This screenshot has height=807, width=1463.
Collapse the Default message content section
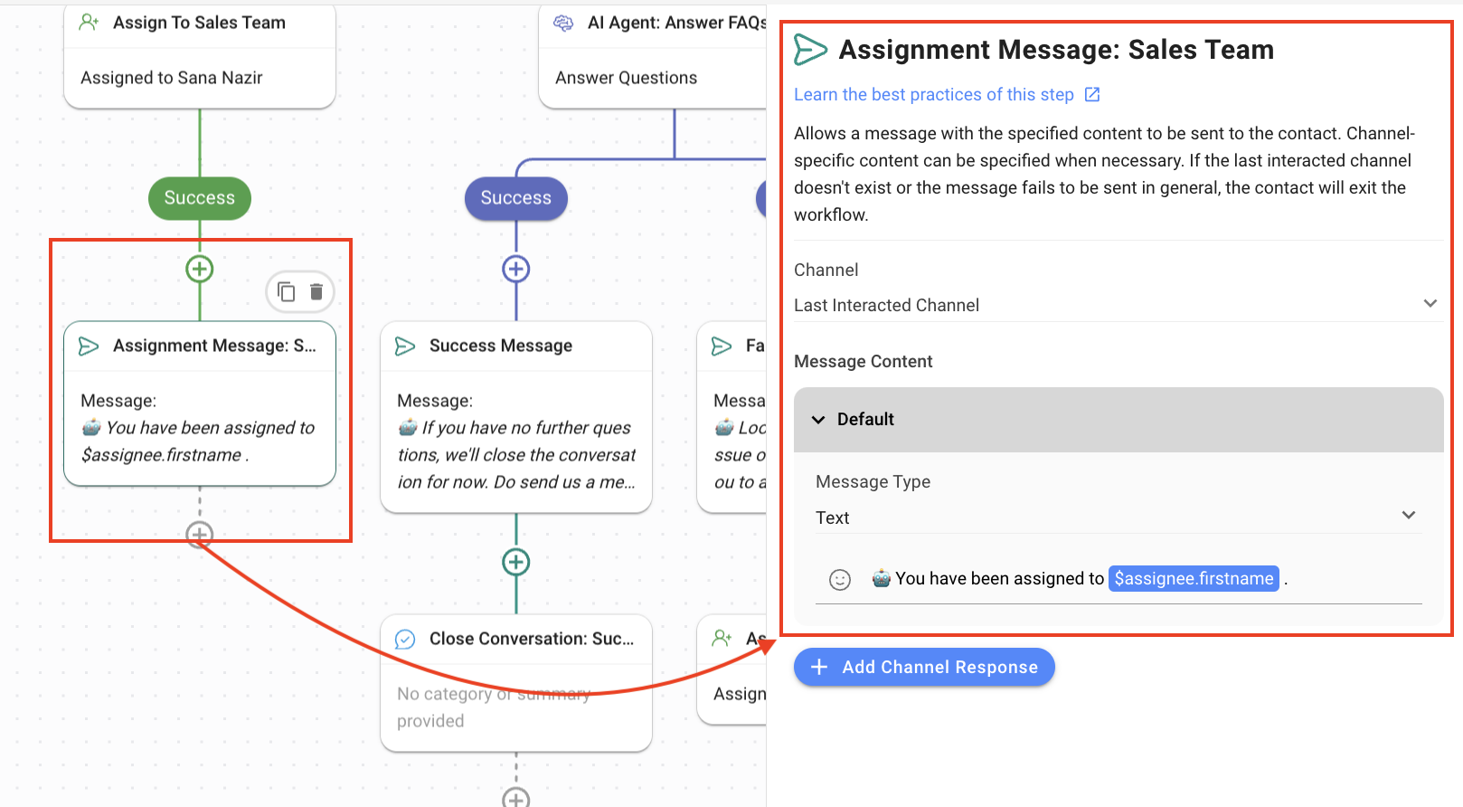[818, 420]
